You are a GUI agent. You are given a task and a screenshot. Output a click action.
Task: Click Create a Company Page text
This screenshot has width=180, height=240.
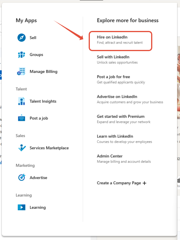click(x=119, y=183)
